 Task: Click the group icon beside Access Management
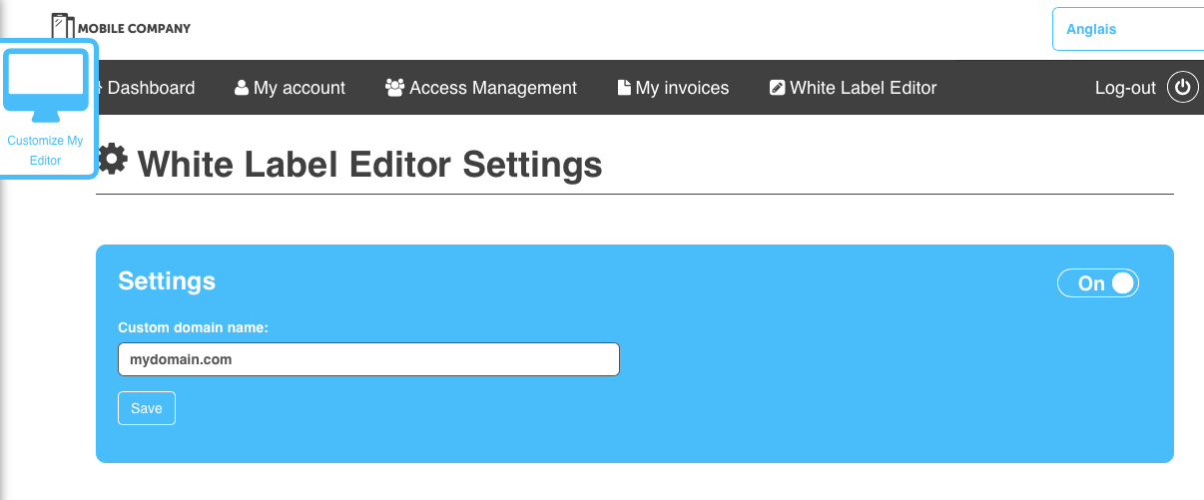[394, 88]
